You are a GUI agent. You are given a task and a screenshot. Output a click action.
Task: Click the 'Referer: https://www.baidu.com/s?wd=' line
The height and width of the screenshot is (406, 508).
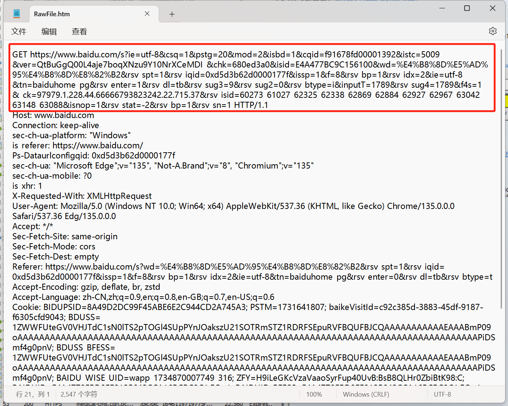(x=228, y=267)
